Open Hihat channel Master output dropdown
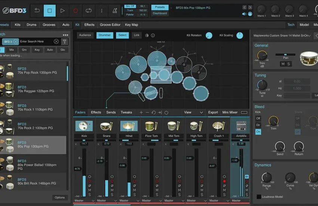This screenshot has height=206, width=318. (x=129, y=200)
